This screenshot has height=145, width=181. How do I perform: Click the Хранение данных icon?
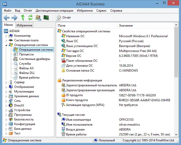(x=11, y=96)
